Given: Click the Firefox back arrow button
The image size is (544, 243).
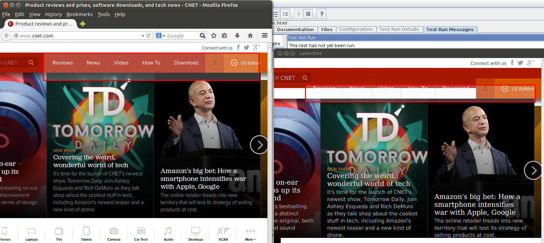Looking at the screenshot, I should [6, 35].
